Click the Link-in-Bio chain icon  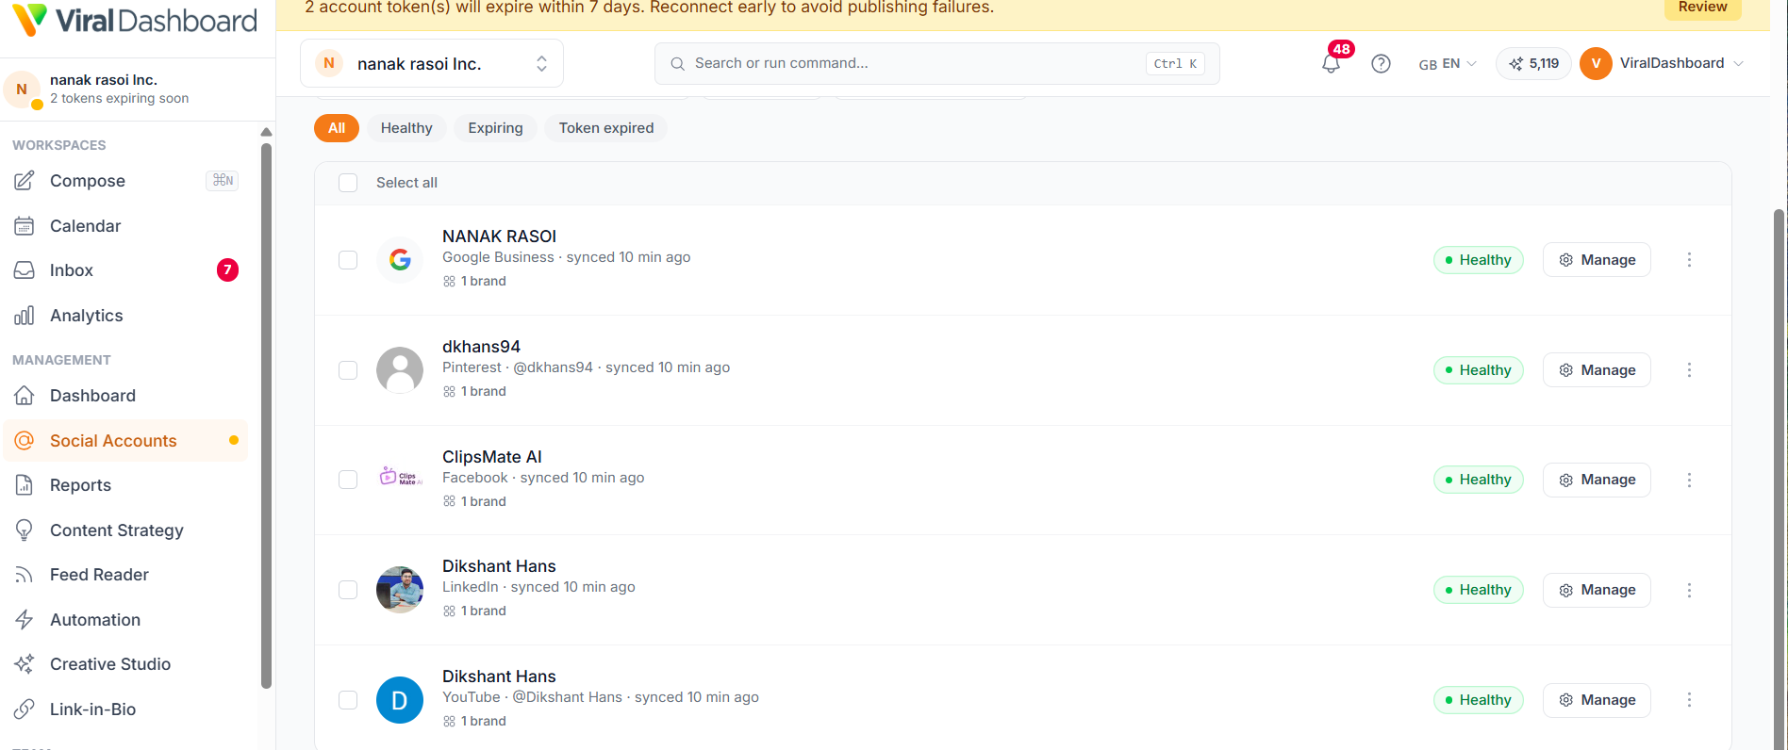click(25, 709)
